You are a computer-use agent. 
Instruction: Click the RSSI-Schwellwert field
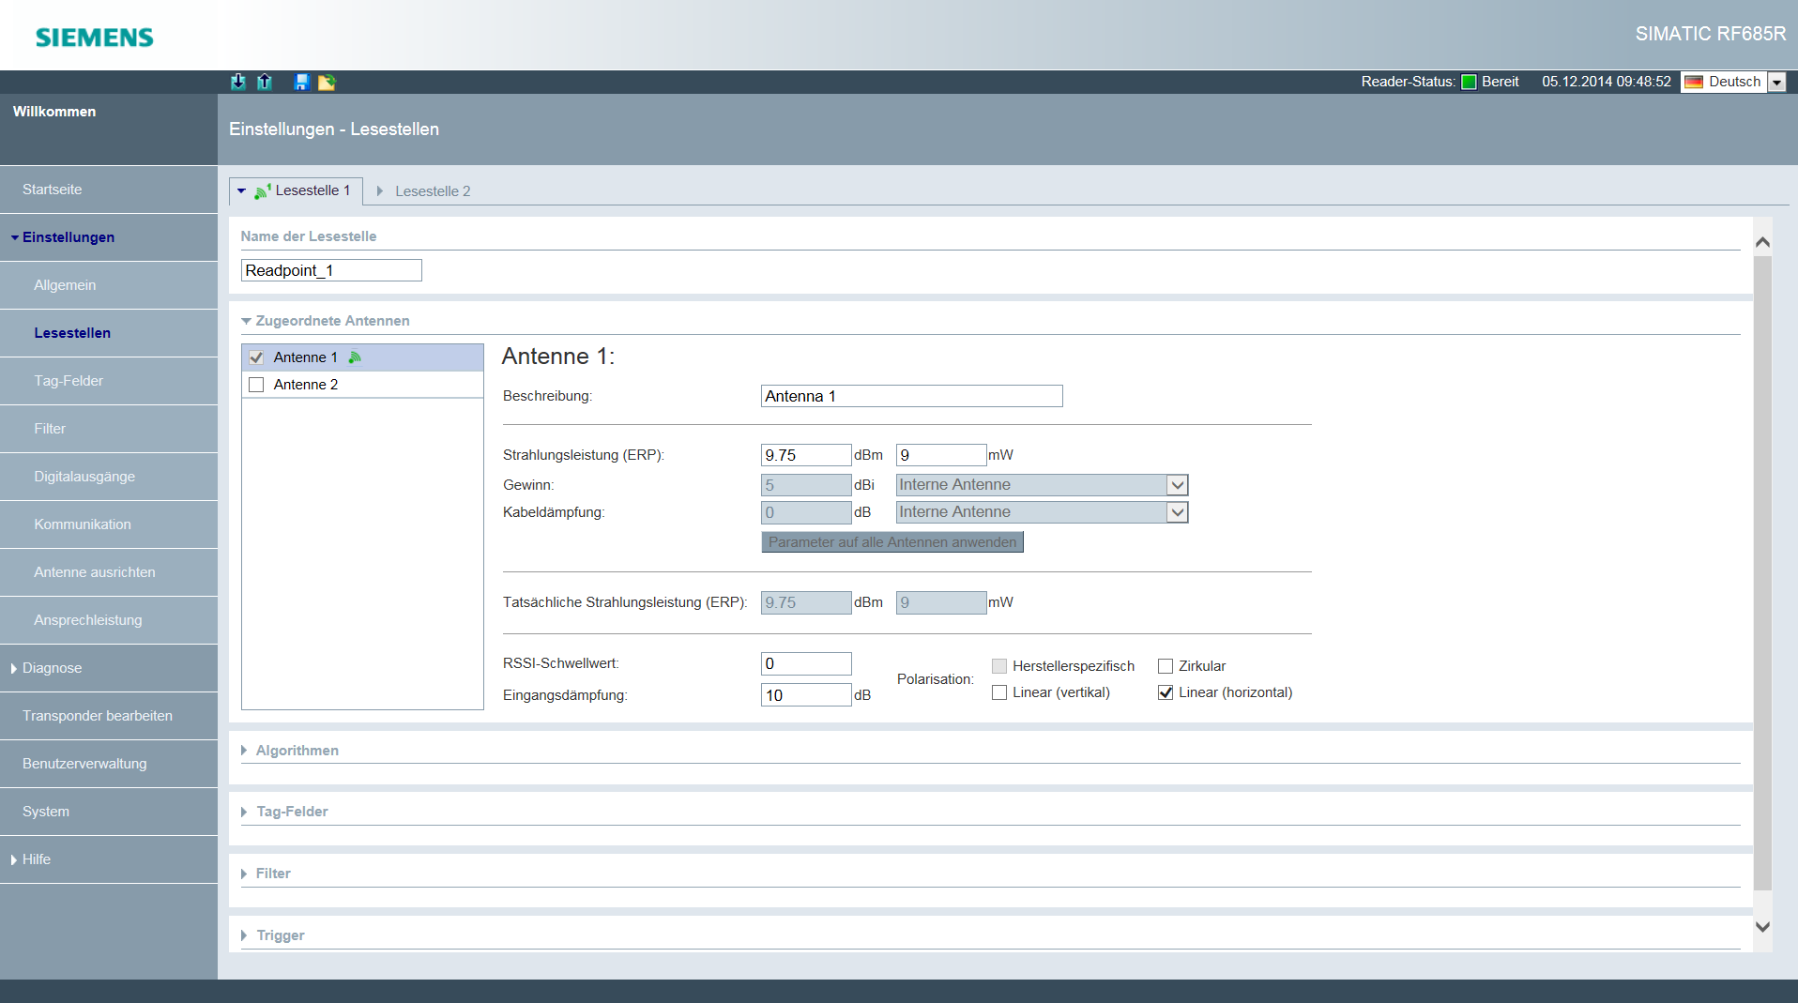click(806, 664)
